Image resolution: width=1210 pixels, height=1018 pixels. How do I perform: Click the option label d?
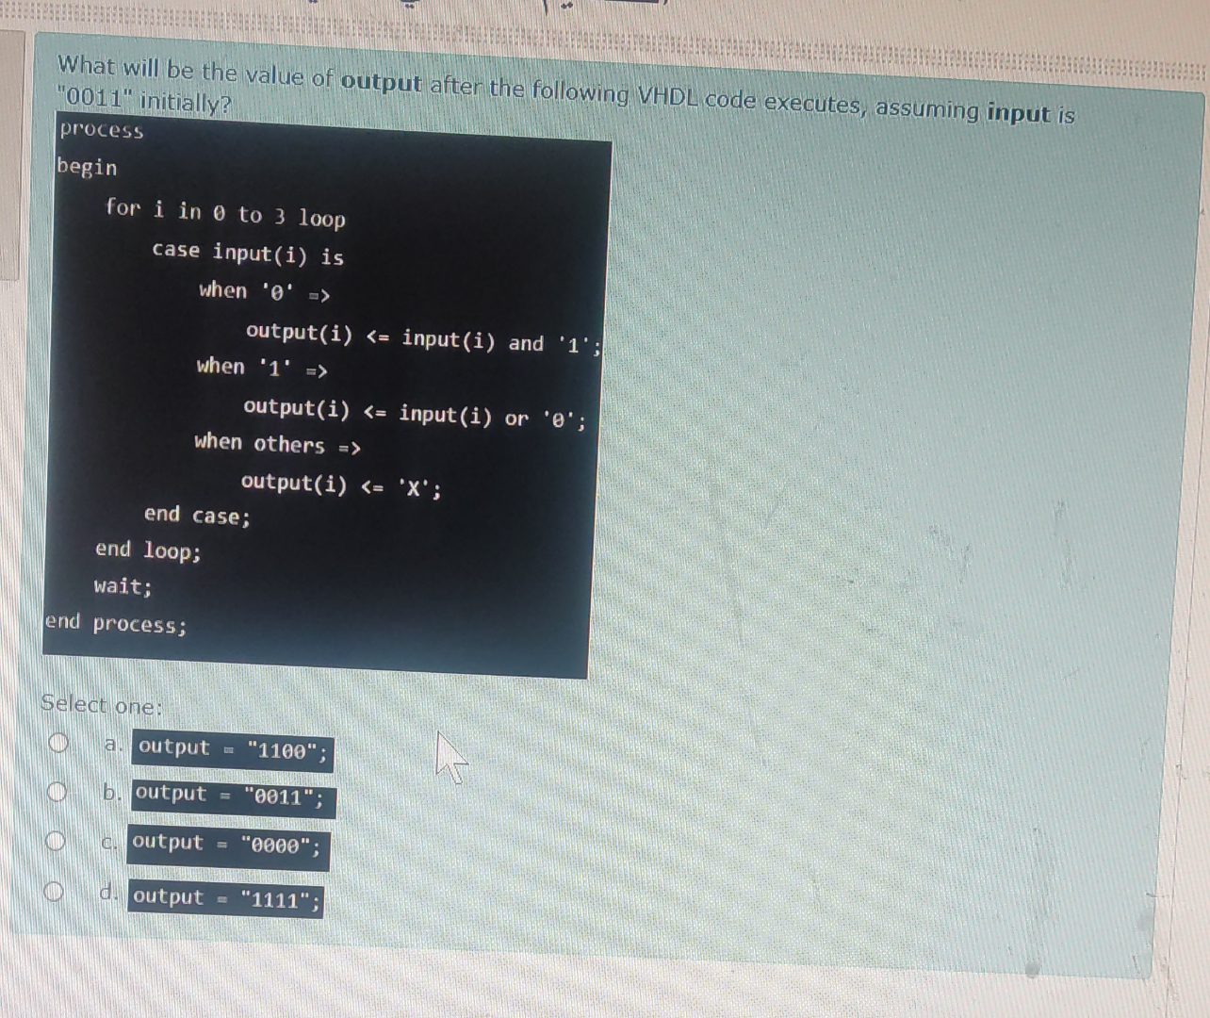point(109,892)
